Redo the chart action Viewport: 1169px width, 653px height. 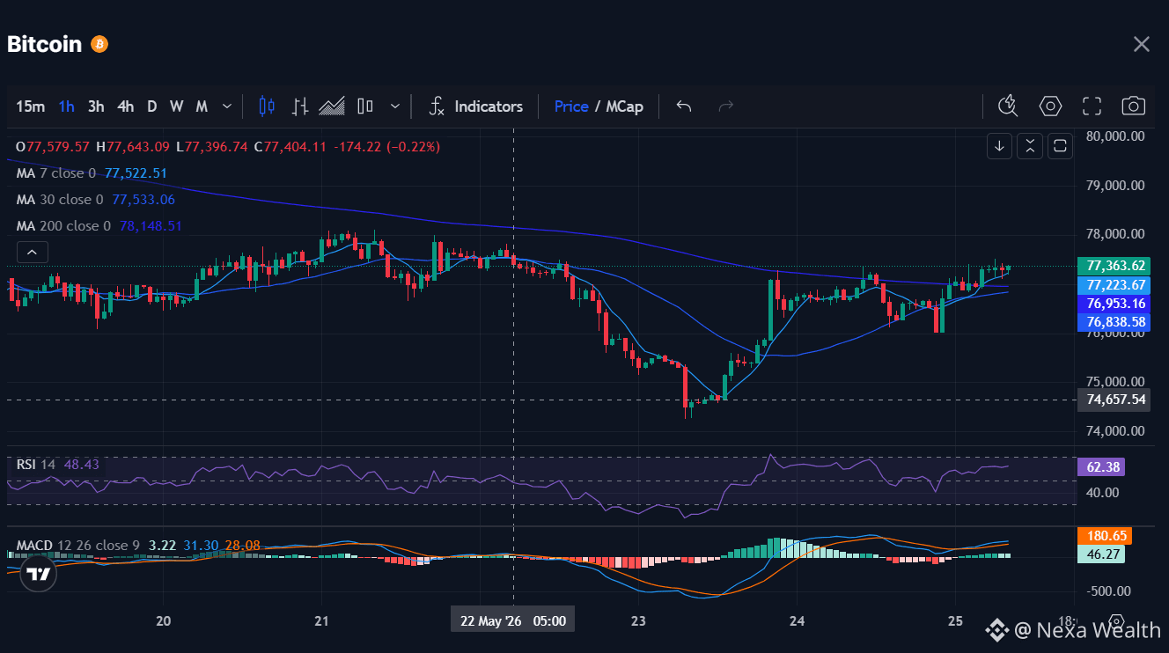click(x=726, y=106)
